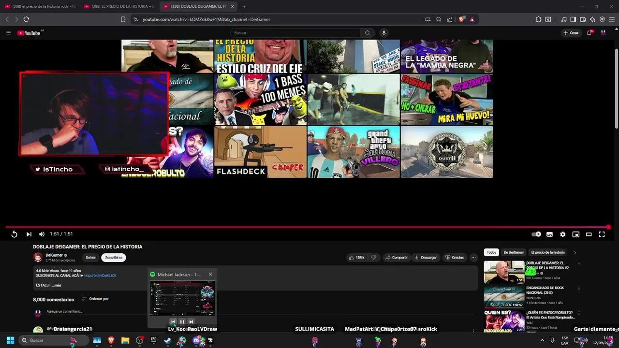Toggle subtitles on the player
Image resolution: width=619 pixels, height=348 pixels.
tap(549, 234)
